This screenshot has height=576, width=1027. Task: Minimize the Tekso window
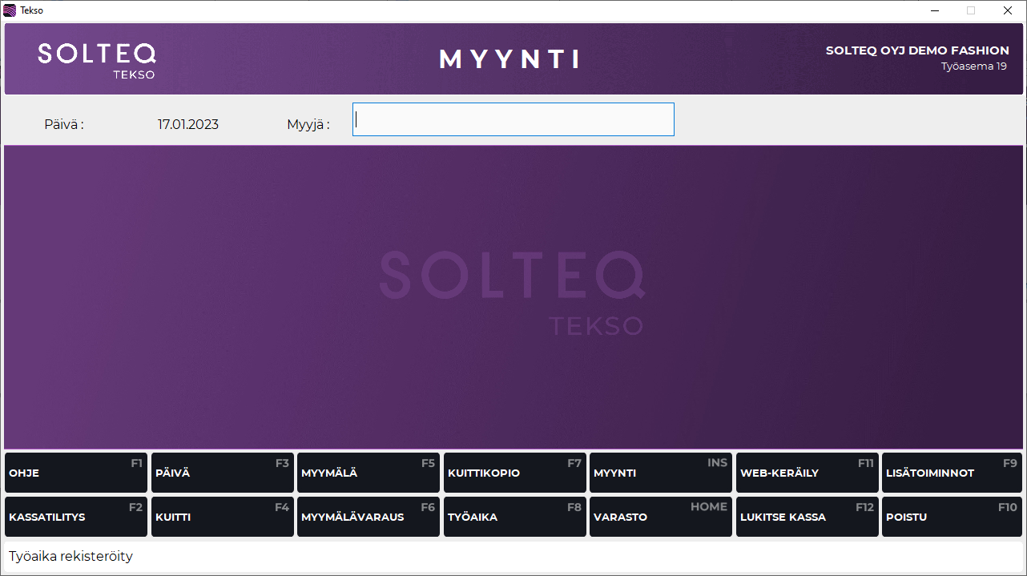[x=934, y=10]
